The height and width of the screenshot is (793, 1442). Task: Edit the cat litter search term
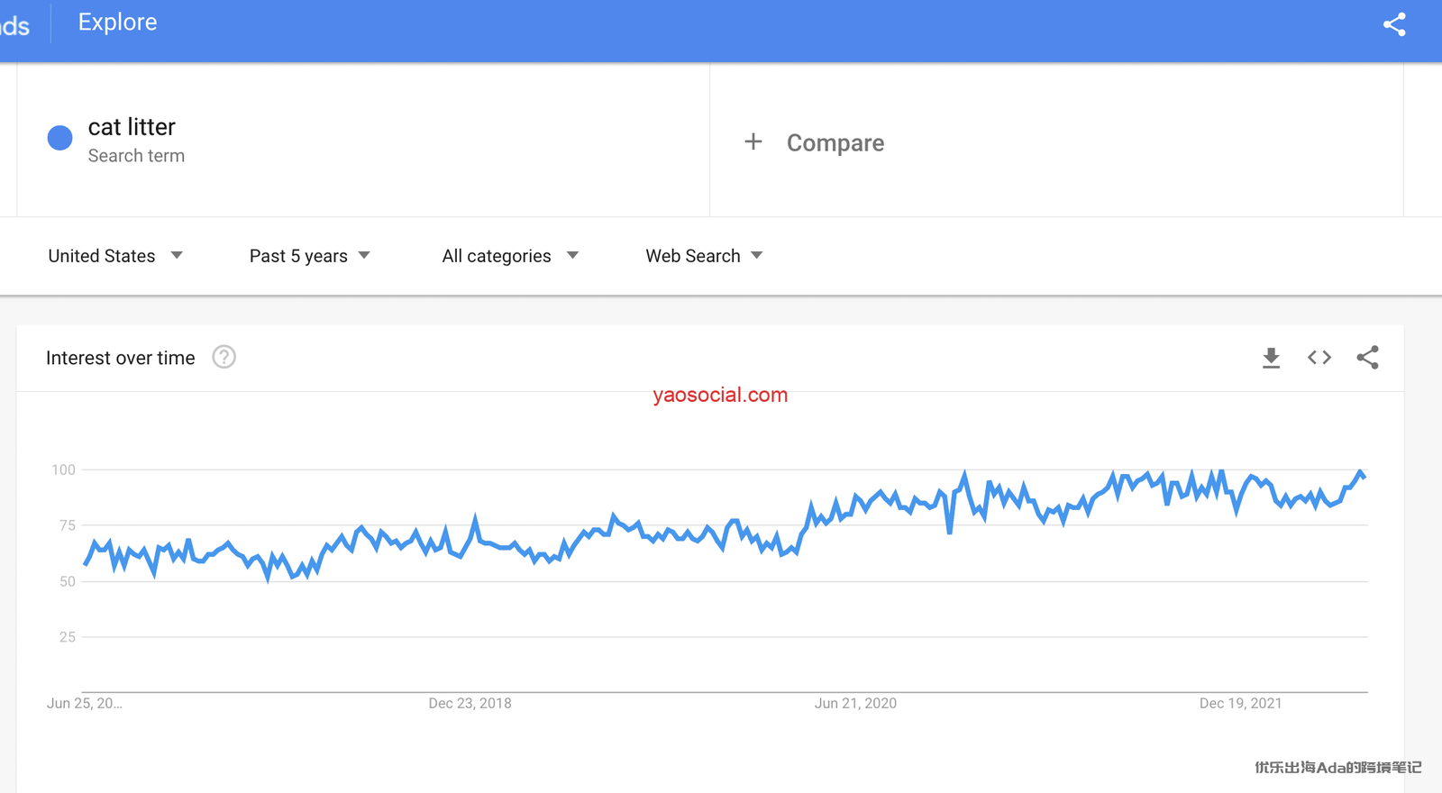tap(132, 128)
